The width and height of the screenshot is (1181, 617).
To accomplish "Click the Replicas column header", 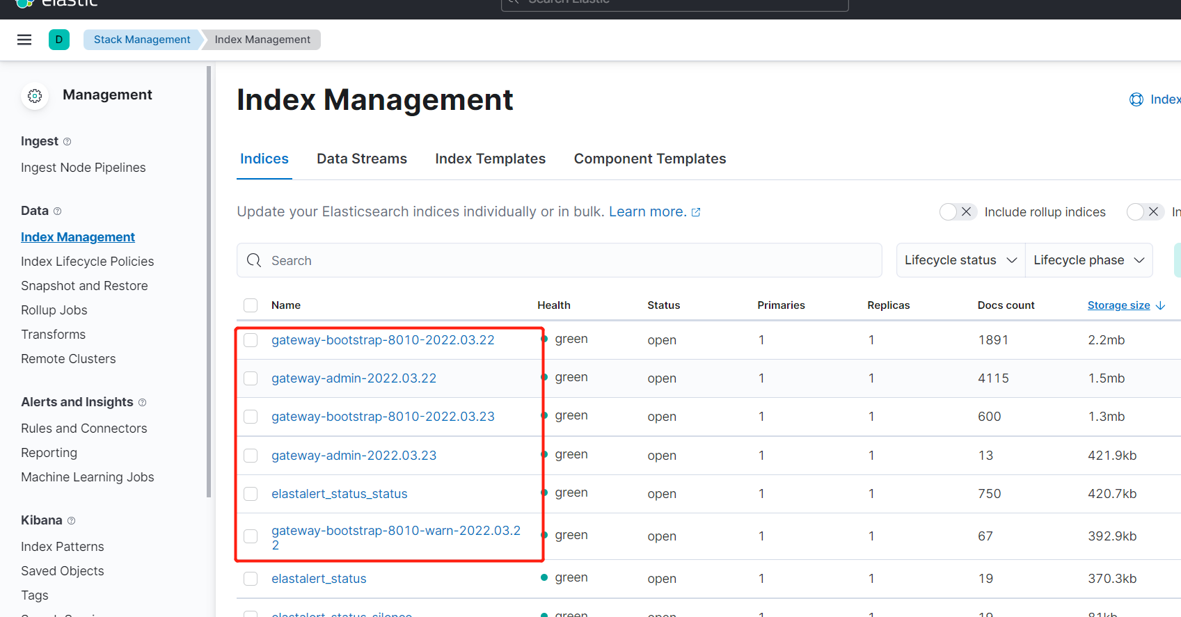I will (x=889, y=305).
